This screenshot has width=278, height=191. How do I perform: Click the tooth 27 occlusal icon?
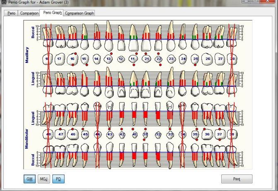(220, 59)
